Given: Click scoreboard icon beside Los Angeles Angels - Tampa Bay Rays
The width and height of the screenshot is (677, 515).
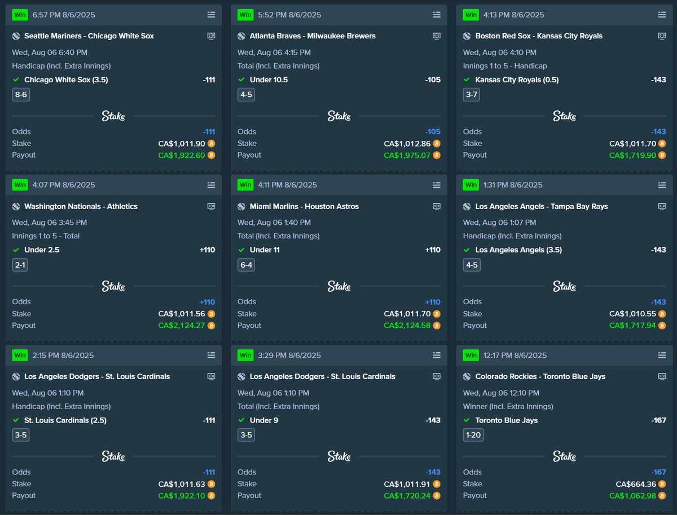Looking at the screenshot, I should coord(662,206).
